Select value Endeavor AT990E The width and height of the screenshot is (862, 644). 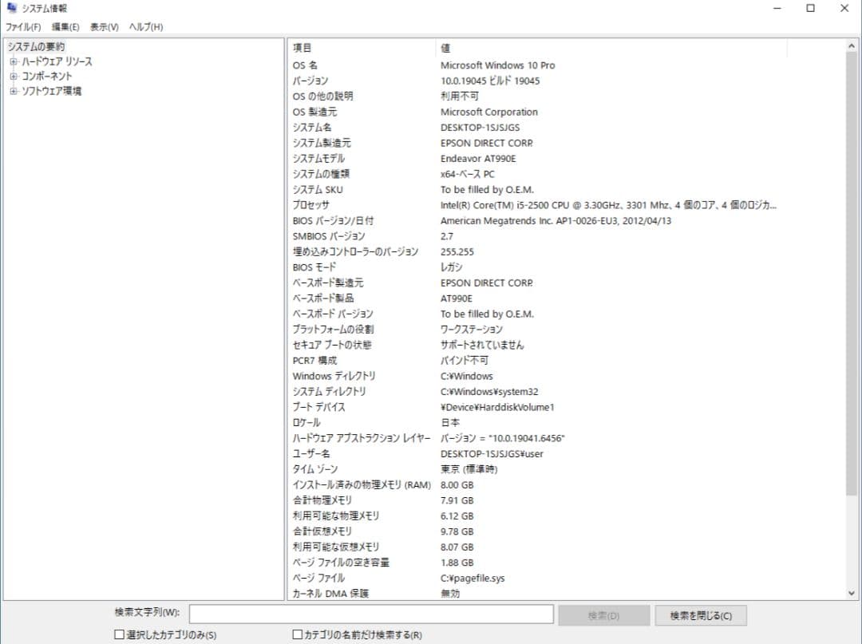click(478, 159)
